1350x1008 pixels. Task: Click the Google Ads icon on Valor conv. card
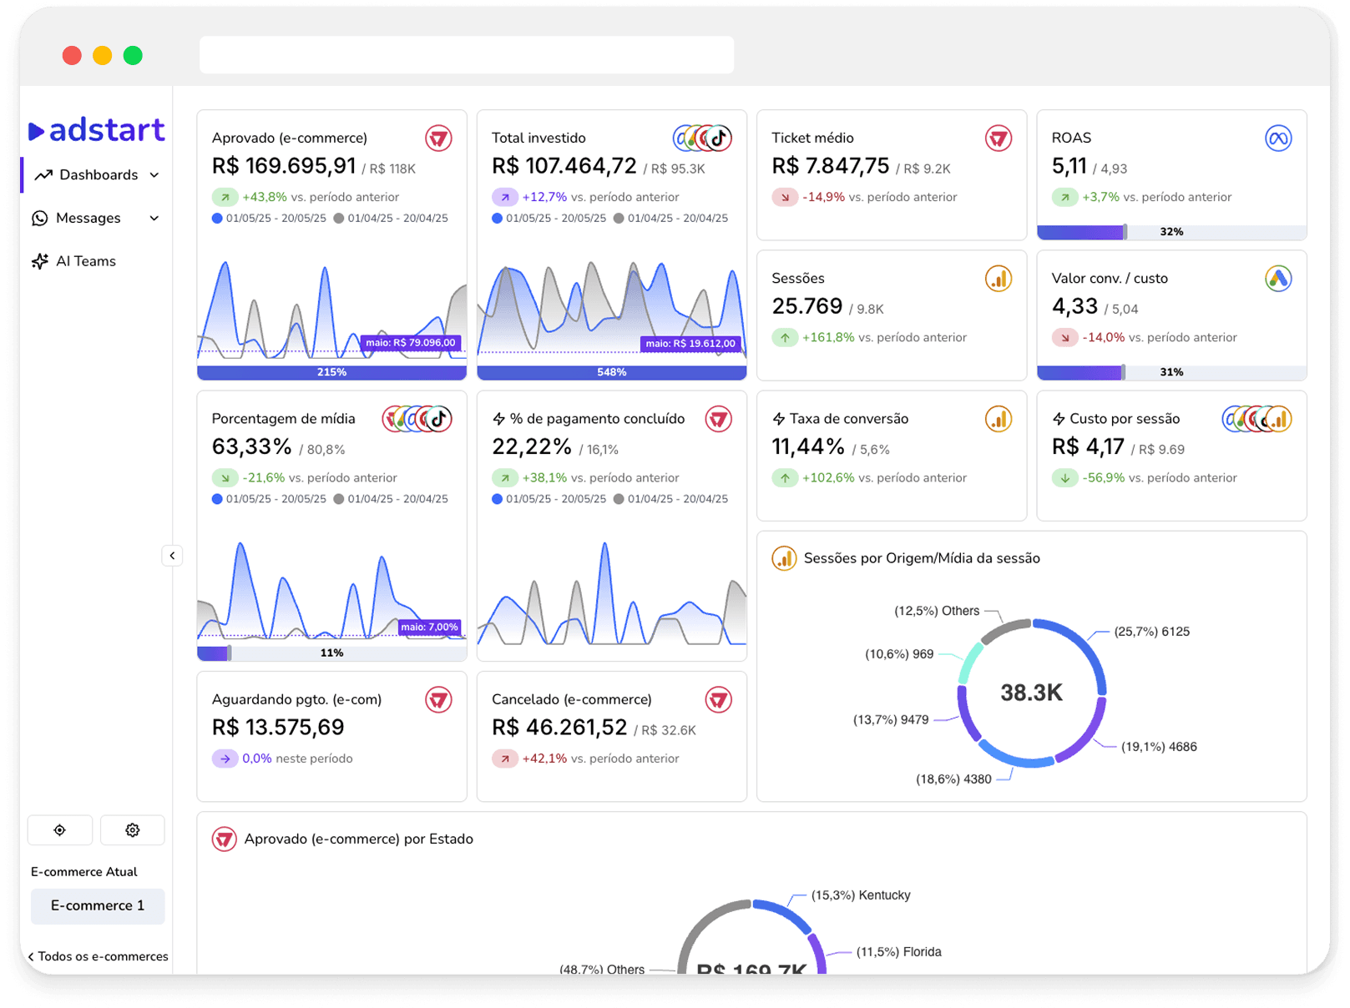pyautogui.click(x=1278, y=278)
